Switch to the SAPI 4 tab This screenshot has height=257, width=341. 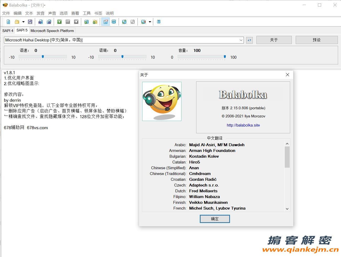click(x=8, y=31)
